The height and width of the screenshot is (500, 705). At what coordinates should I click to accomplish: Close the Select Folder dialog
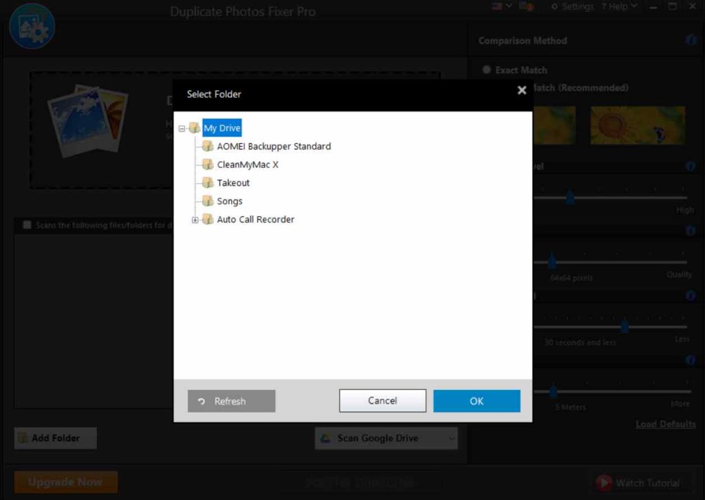(522, 90)
